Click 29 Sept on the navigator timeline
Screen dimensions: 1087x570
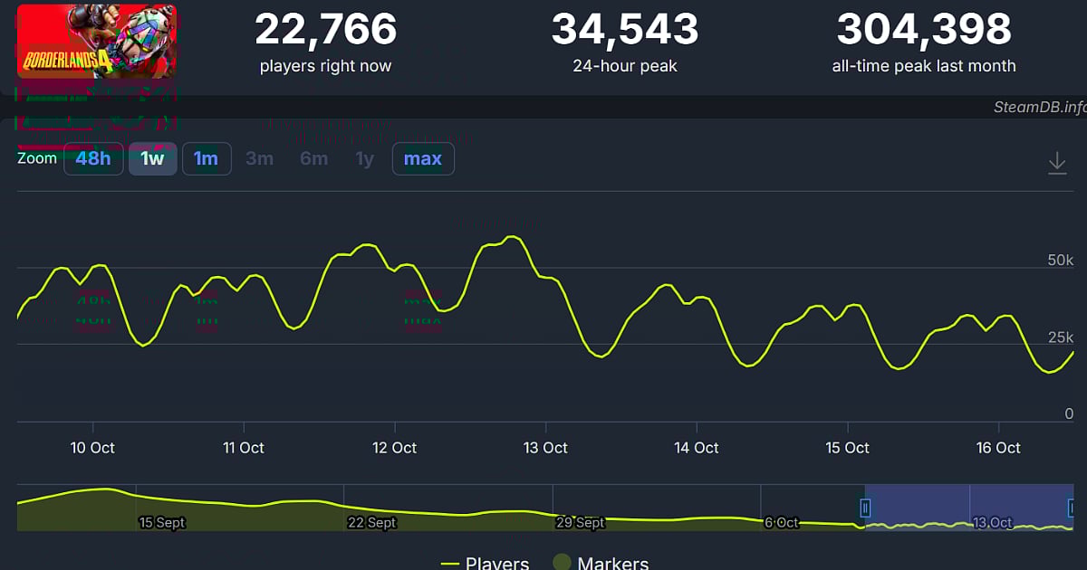(x=580, y=522)
